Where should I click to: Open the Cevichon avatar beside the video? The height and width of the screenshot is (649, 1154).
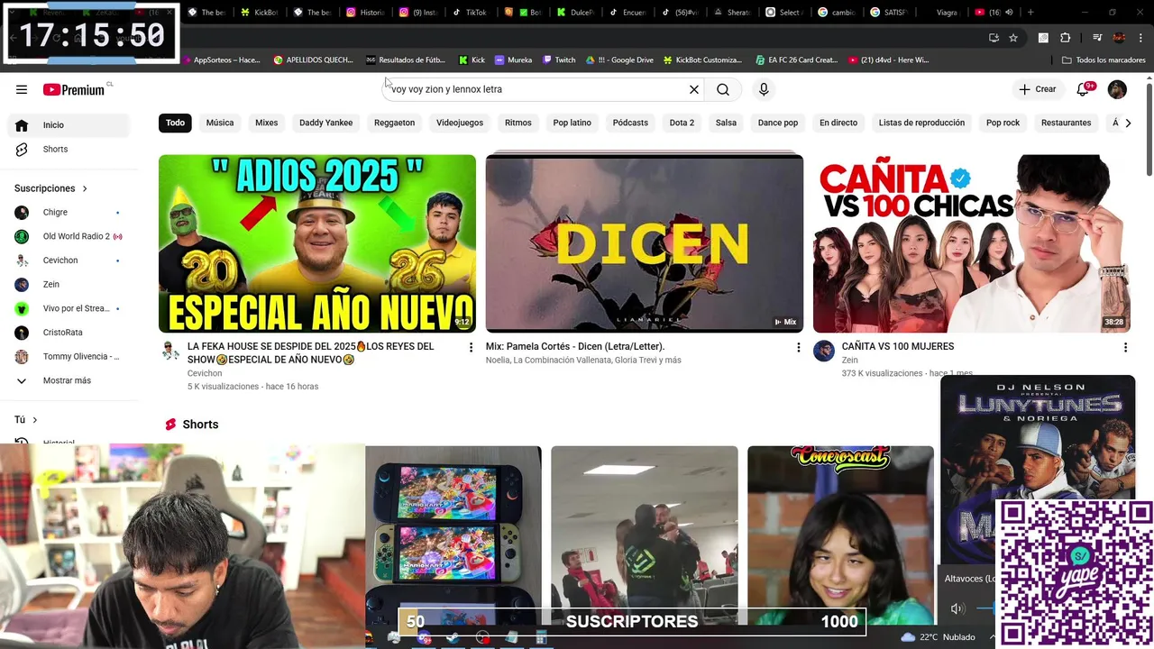(170, 351)
